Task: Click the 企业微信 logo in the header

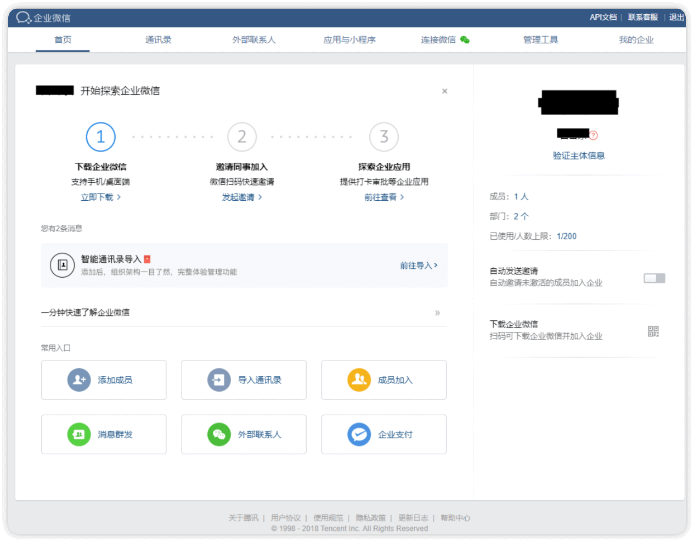Action: [43, 18]
